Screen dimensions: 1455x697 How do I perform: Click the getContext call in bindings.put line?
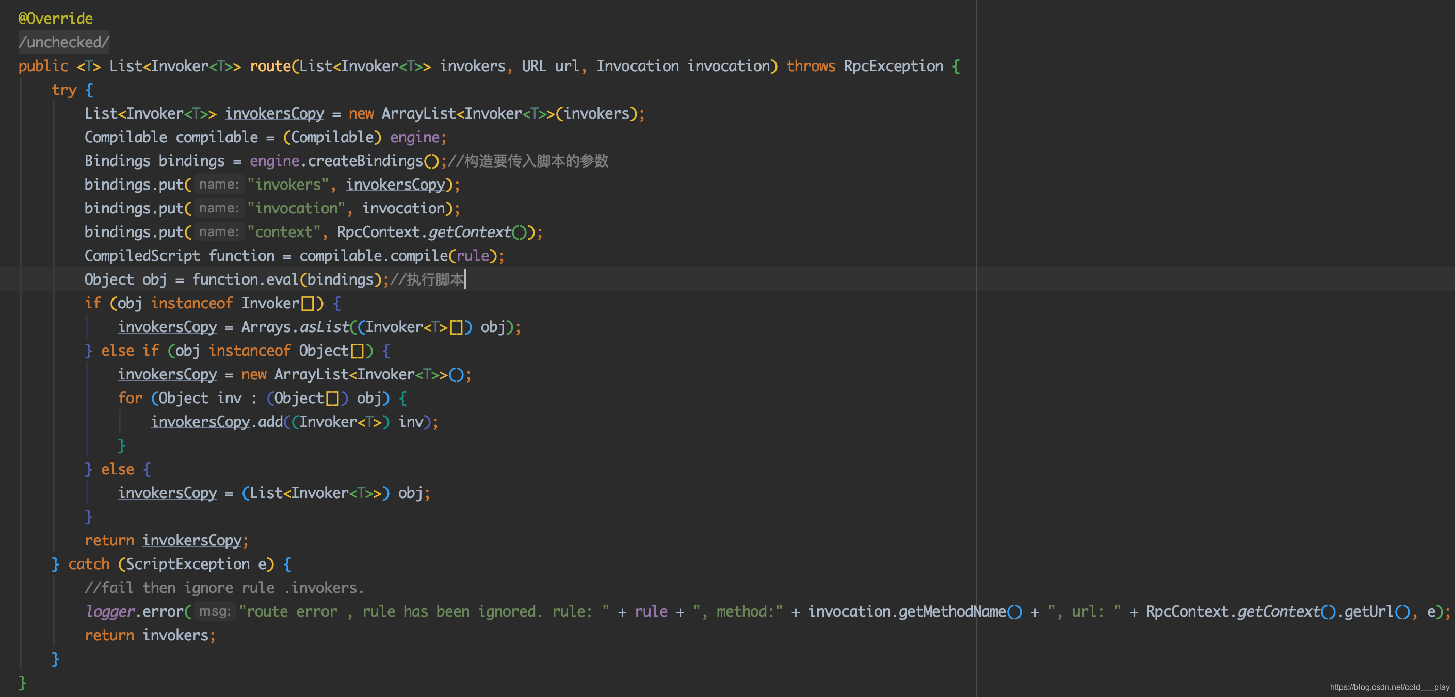tap(470, 232)
